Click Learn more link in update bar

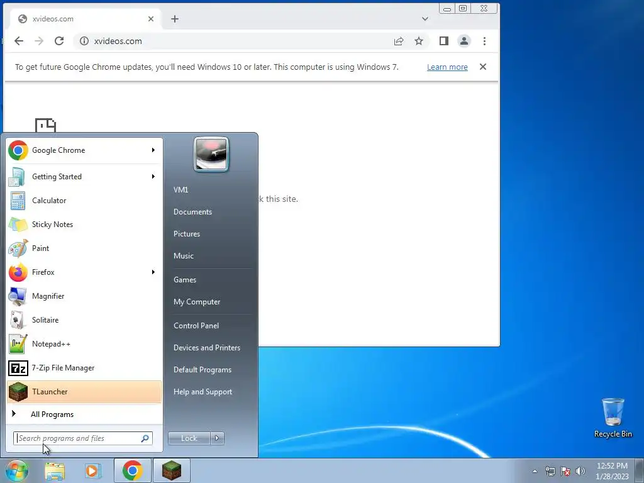click(x=447, y=67)
